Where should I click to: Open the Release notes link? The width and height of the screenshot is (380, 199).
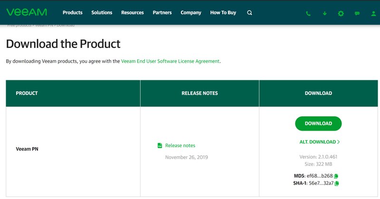[x=180, y=145]
